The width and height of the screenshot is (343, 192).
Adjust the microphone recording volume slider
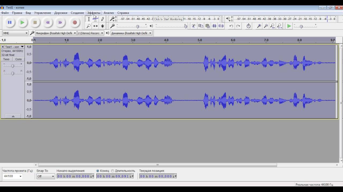point(137,26)
